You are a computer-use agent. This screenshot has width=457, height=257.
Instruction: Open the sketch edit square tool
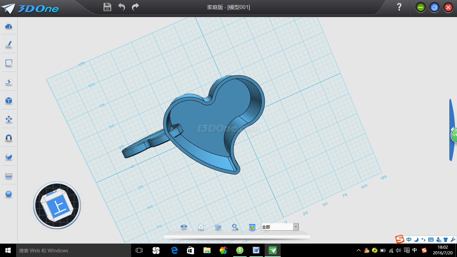point(9,63)
